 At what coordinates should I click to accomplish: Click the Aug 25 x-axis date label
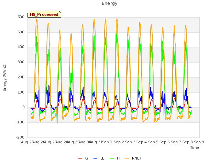coord(27,142)
